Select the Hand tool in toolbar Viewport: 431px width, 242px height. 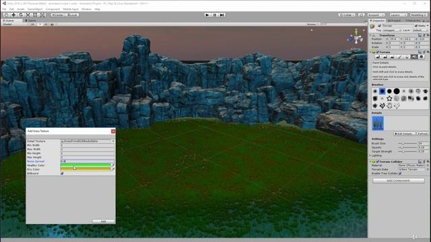pos(6,15)
